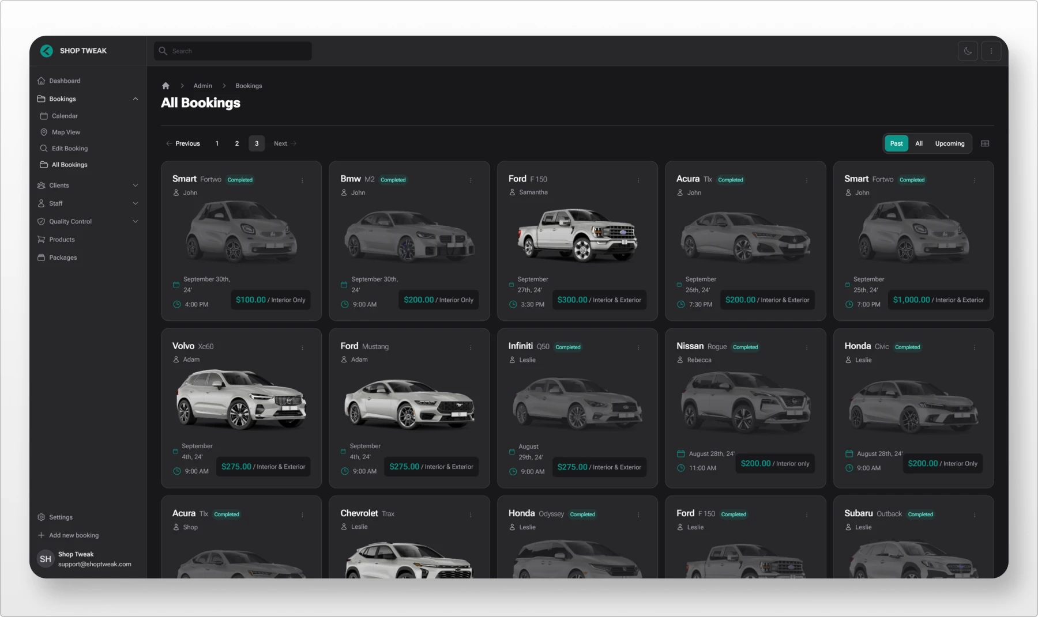Open Map View in sidebar
This screenshot has height=617, width=1038.
[x=66, y=132]
